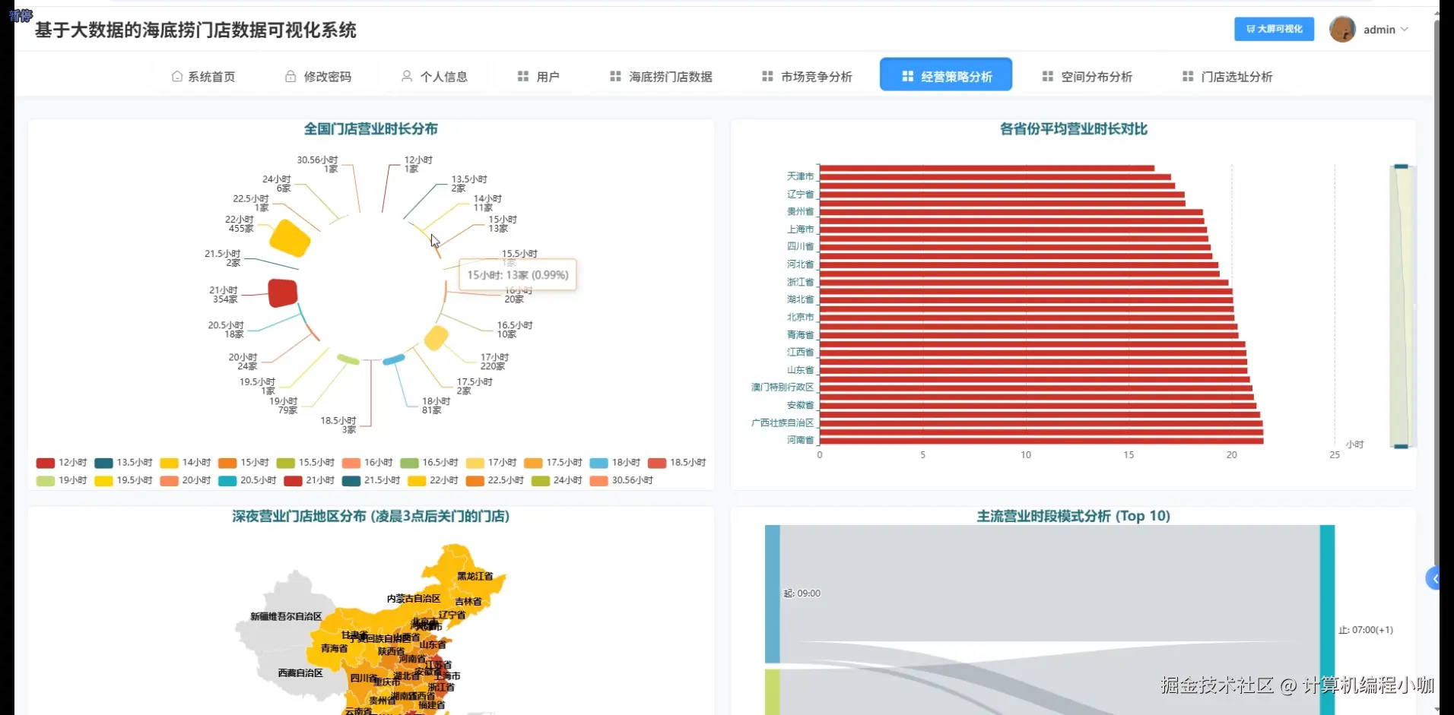Image resolution: width=1454 pixels, height=715 pixels.
Task: Click the person icon beside 个人信息
Action: (406, 76)
